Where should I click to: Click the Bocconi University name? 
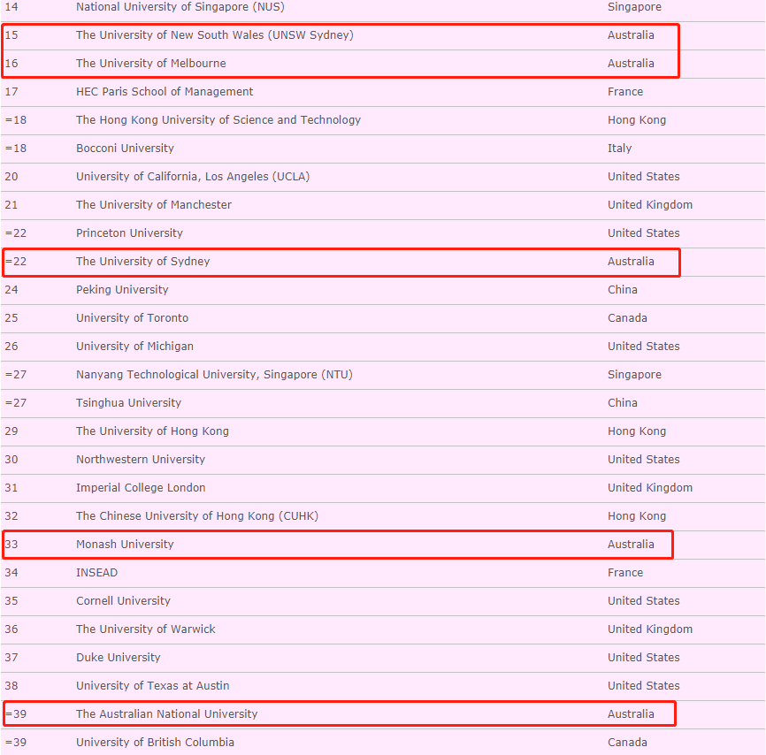pos(125,149)
